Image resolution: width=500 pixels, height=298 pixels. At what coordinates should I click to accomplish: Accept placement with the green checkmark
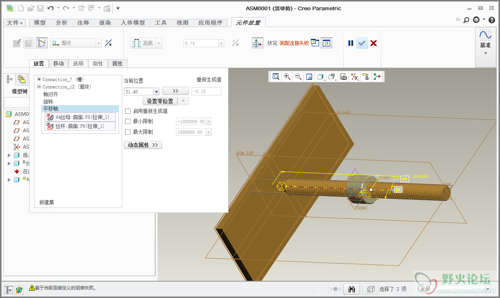[362, 43]
